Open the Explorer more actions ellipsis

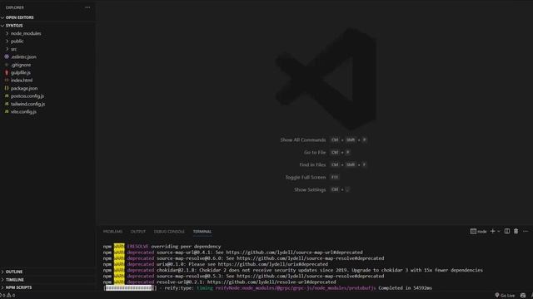coord(87,7)
